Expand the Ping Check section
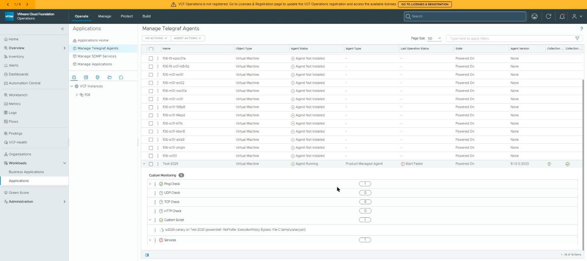This screenshot has height=261, width=587. [x=150, y=184]
